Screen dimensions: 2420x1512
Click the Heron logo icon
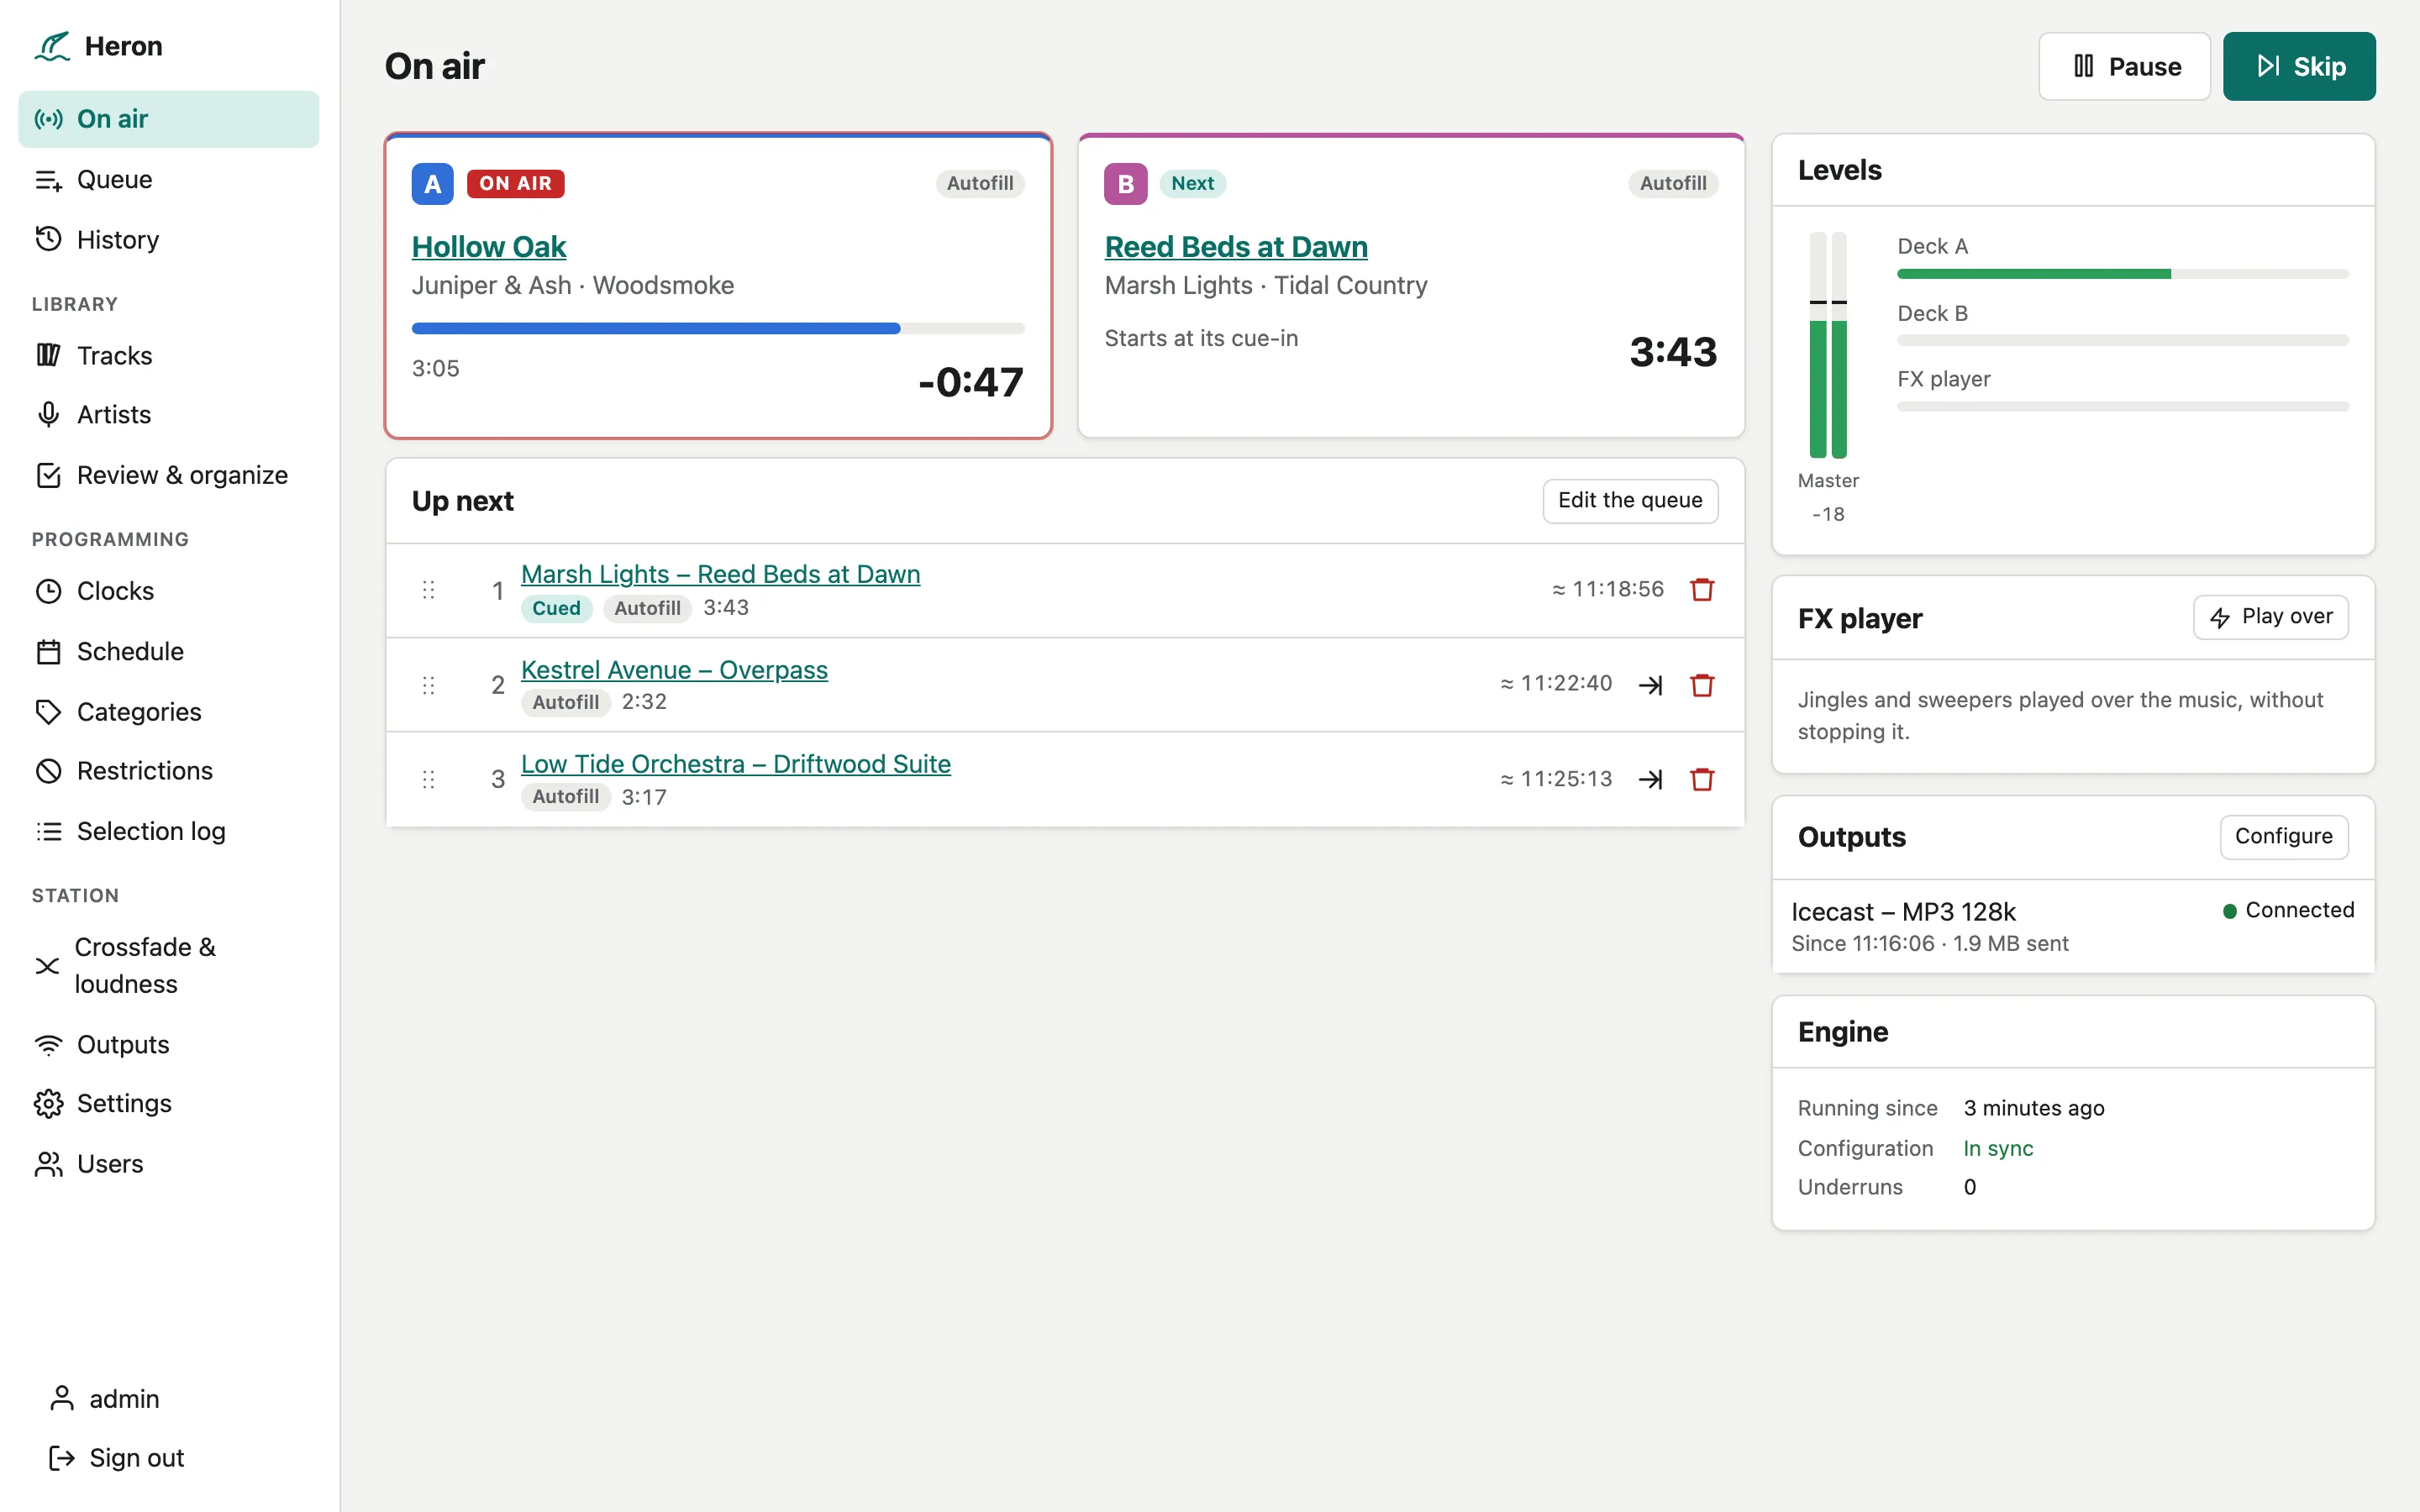click(x=52, y=46)
